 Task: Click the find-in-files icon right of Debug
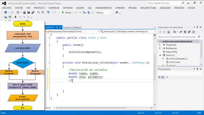(x=117, y=12)
